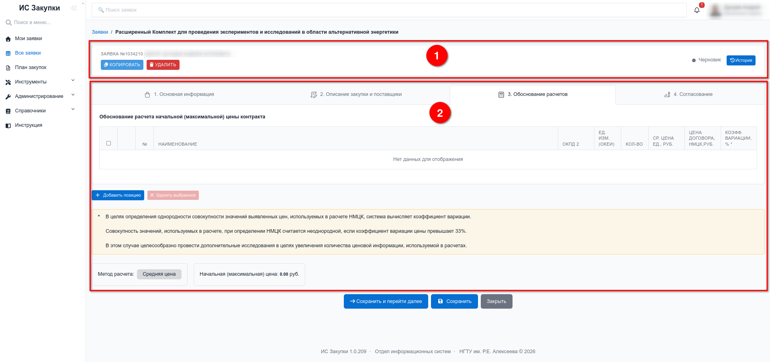Click the edit-list icon on Описание закупки tab

click(x=314, y=95)
